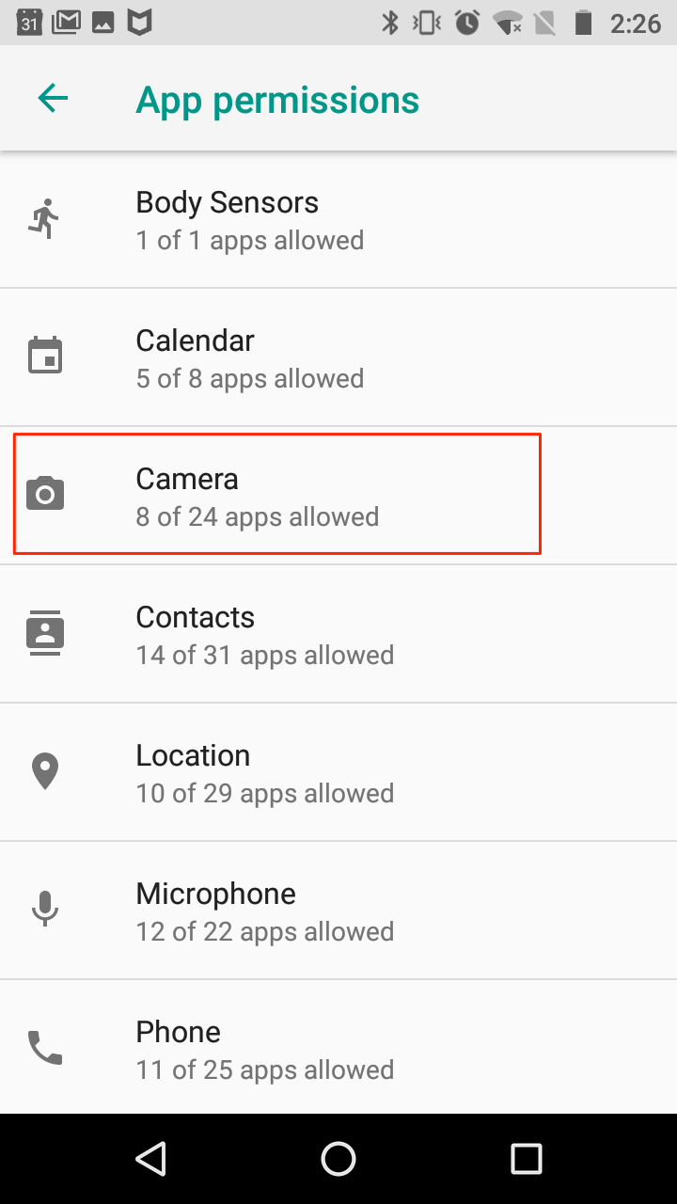Select Microphone 12 of 22 apps allowed
The width and height of the screenshot is (677, 1204).
338,911
